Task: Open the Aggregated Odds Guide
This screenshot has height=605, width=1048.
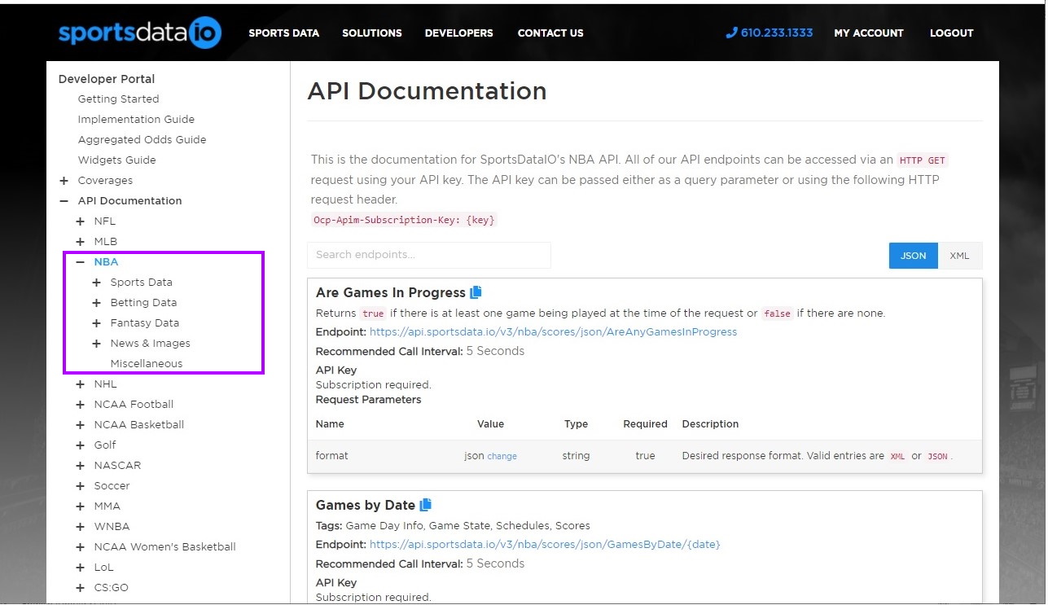Action: 142,140
